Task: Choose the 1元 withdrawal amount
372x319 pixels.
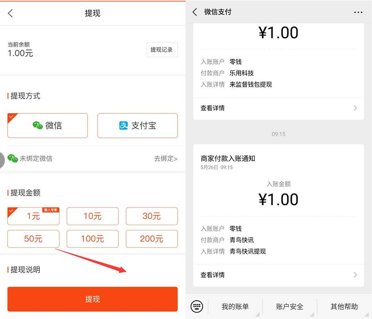Action: [x=34, y=216]
